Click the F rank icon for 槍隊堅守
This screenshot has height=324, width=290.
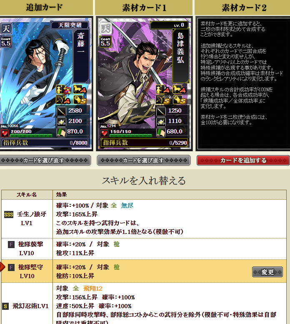point(11,268)
